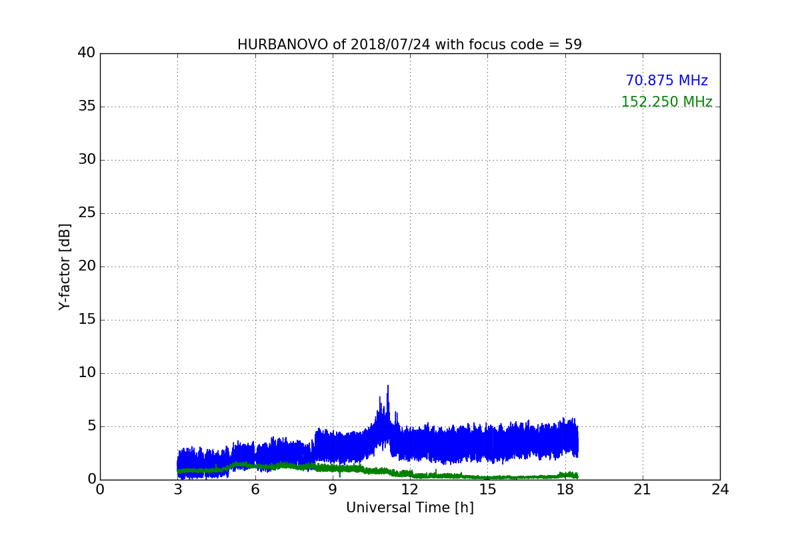Click y-axis tick label 15
The width and height of the screenshot is (800, 533).
87,320
